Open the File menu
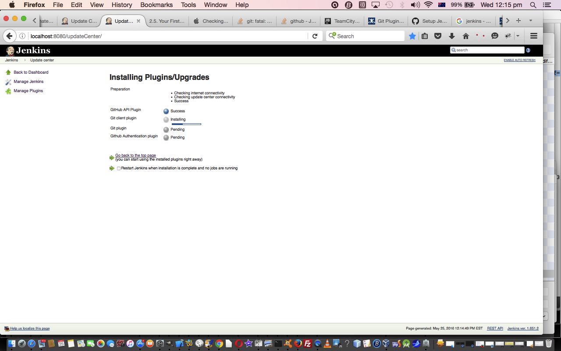Image resolution: width=561 pixels, height=351 pixels. [58, 5]
